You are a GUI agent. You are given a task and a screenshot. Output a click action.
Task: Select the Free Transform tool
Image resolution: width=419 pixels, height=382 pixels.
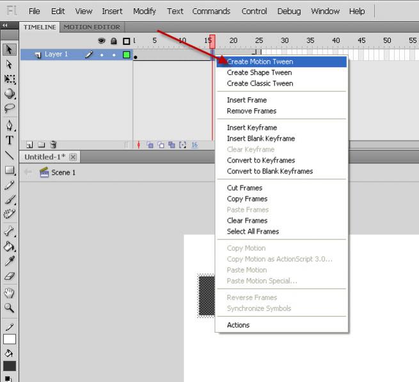click(10, 79)
